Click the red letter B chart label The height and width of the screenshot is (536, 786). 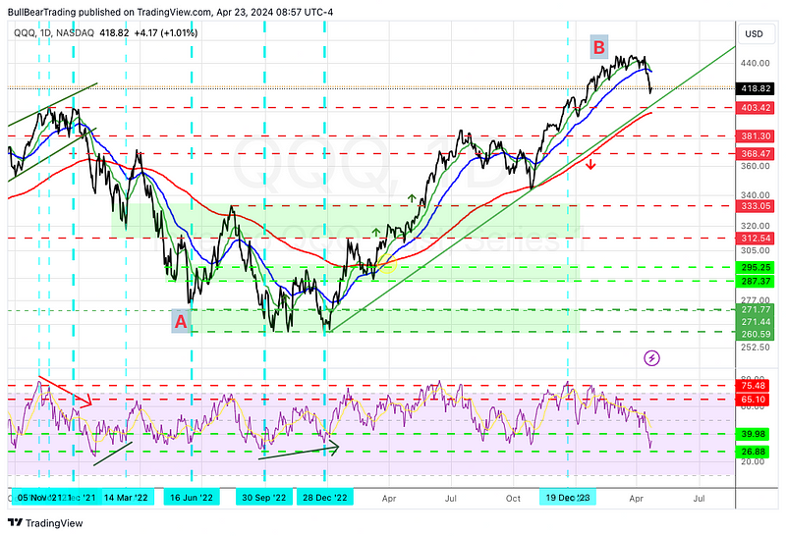599,47
